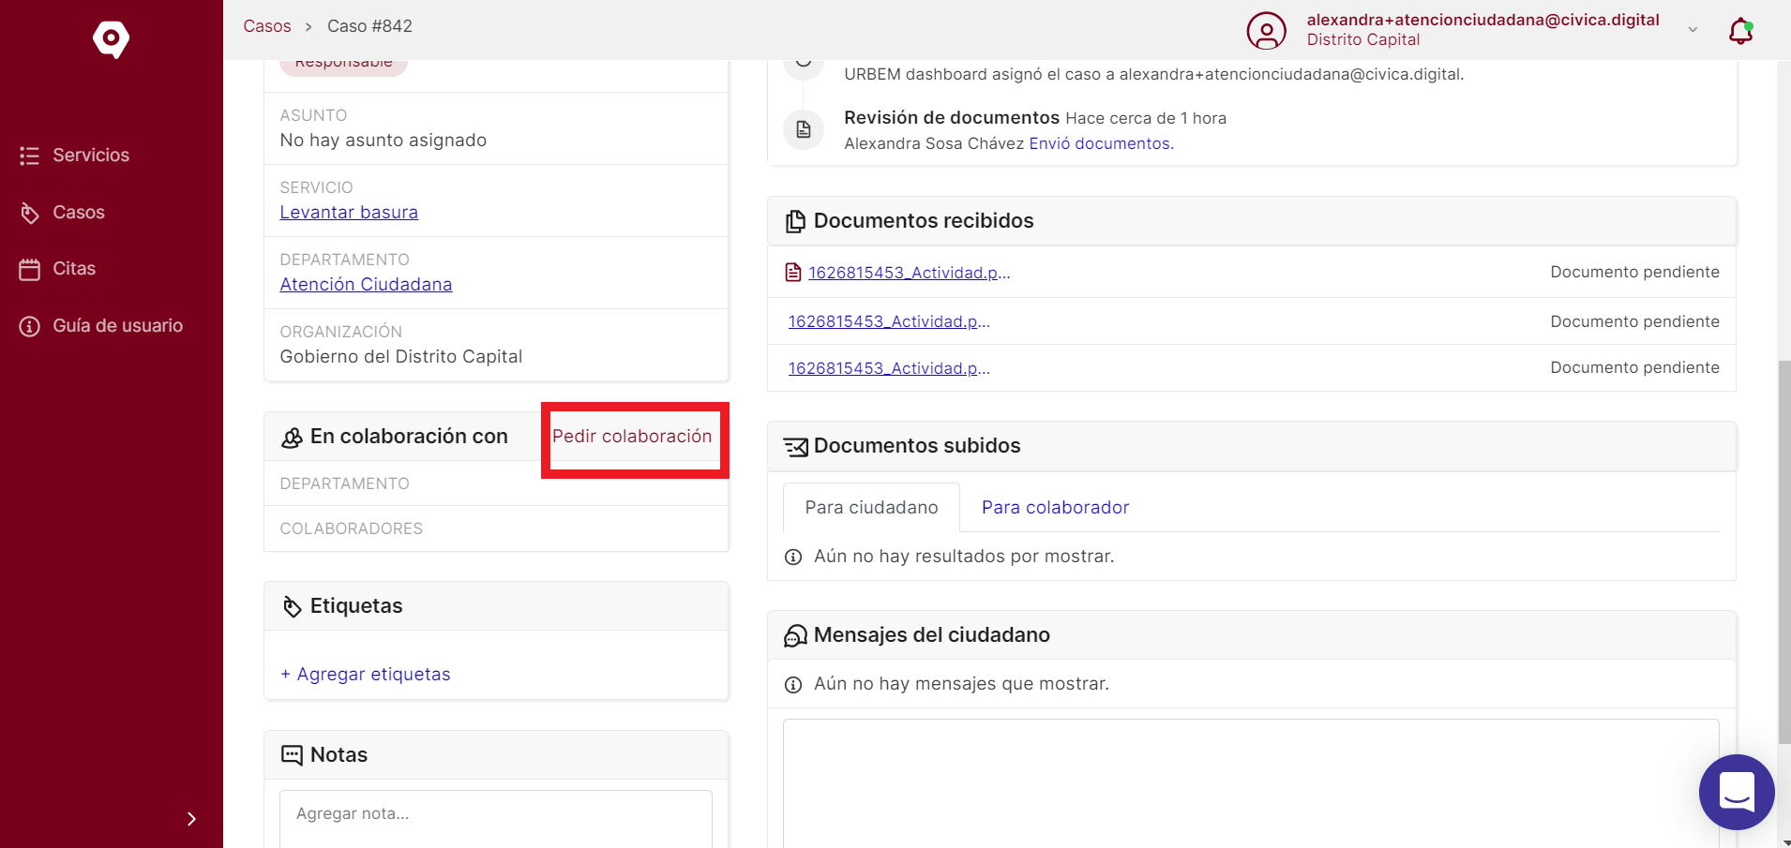1791x848 pixels.
Task: Click + Agregar etiquetas
Action: tap(366, 675)
